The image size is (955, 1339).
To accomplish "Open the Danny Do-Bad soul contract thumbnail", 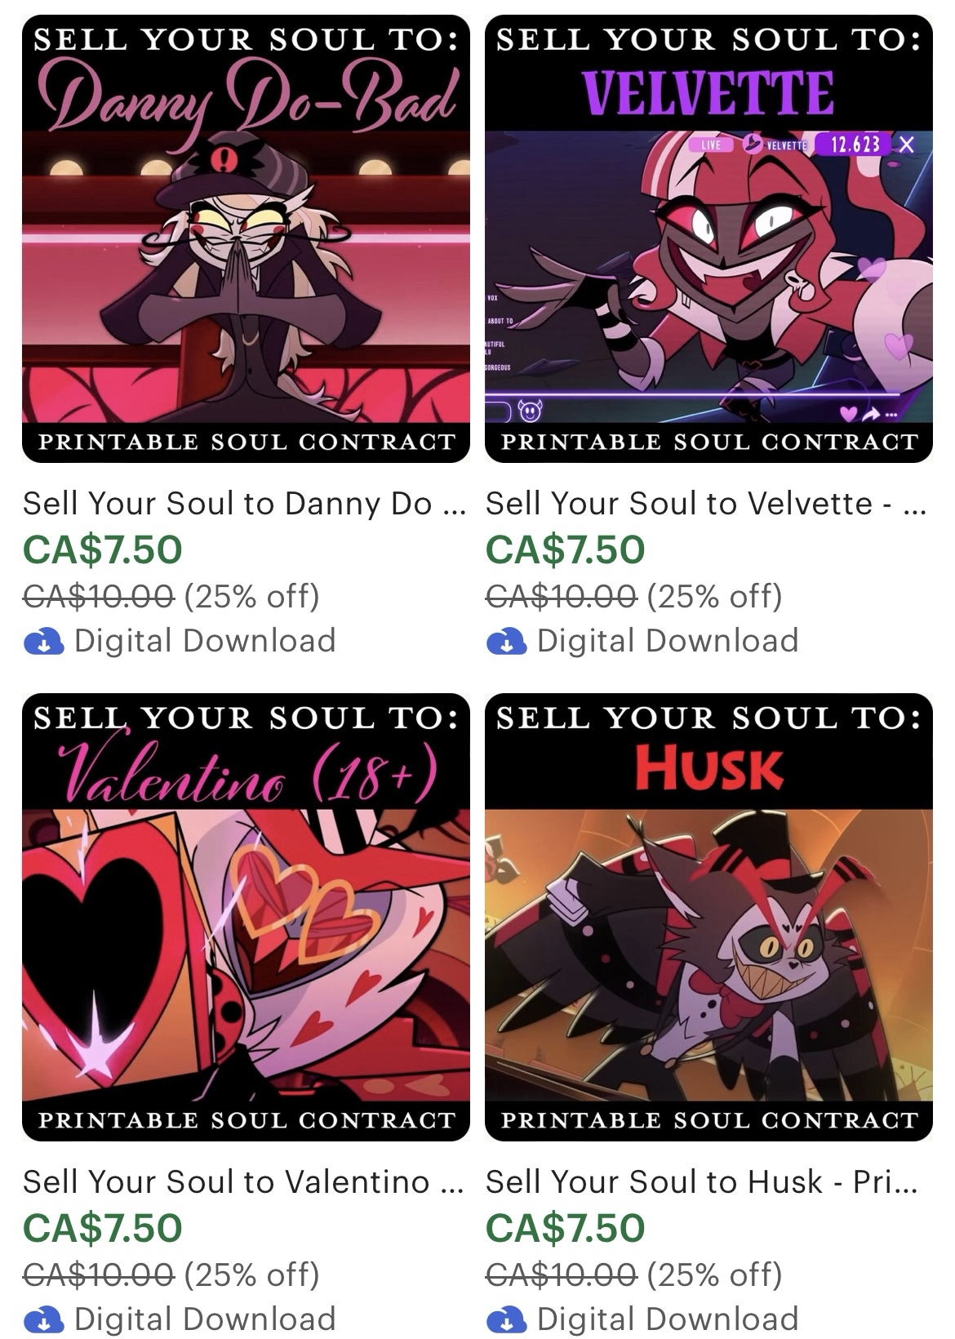I will pos(246,238).
